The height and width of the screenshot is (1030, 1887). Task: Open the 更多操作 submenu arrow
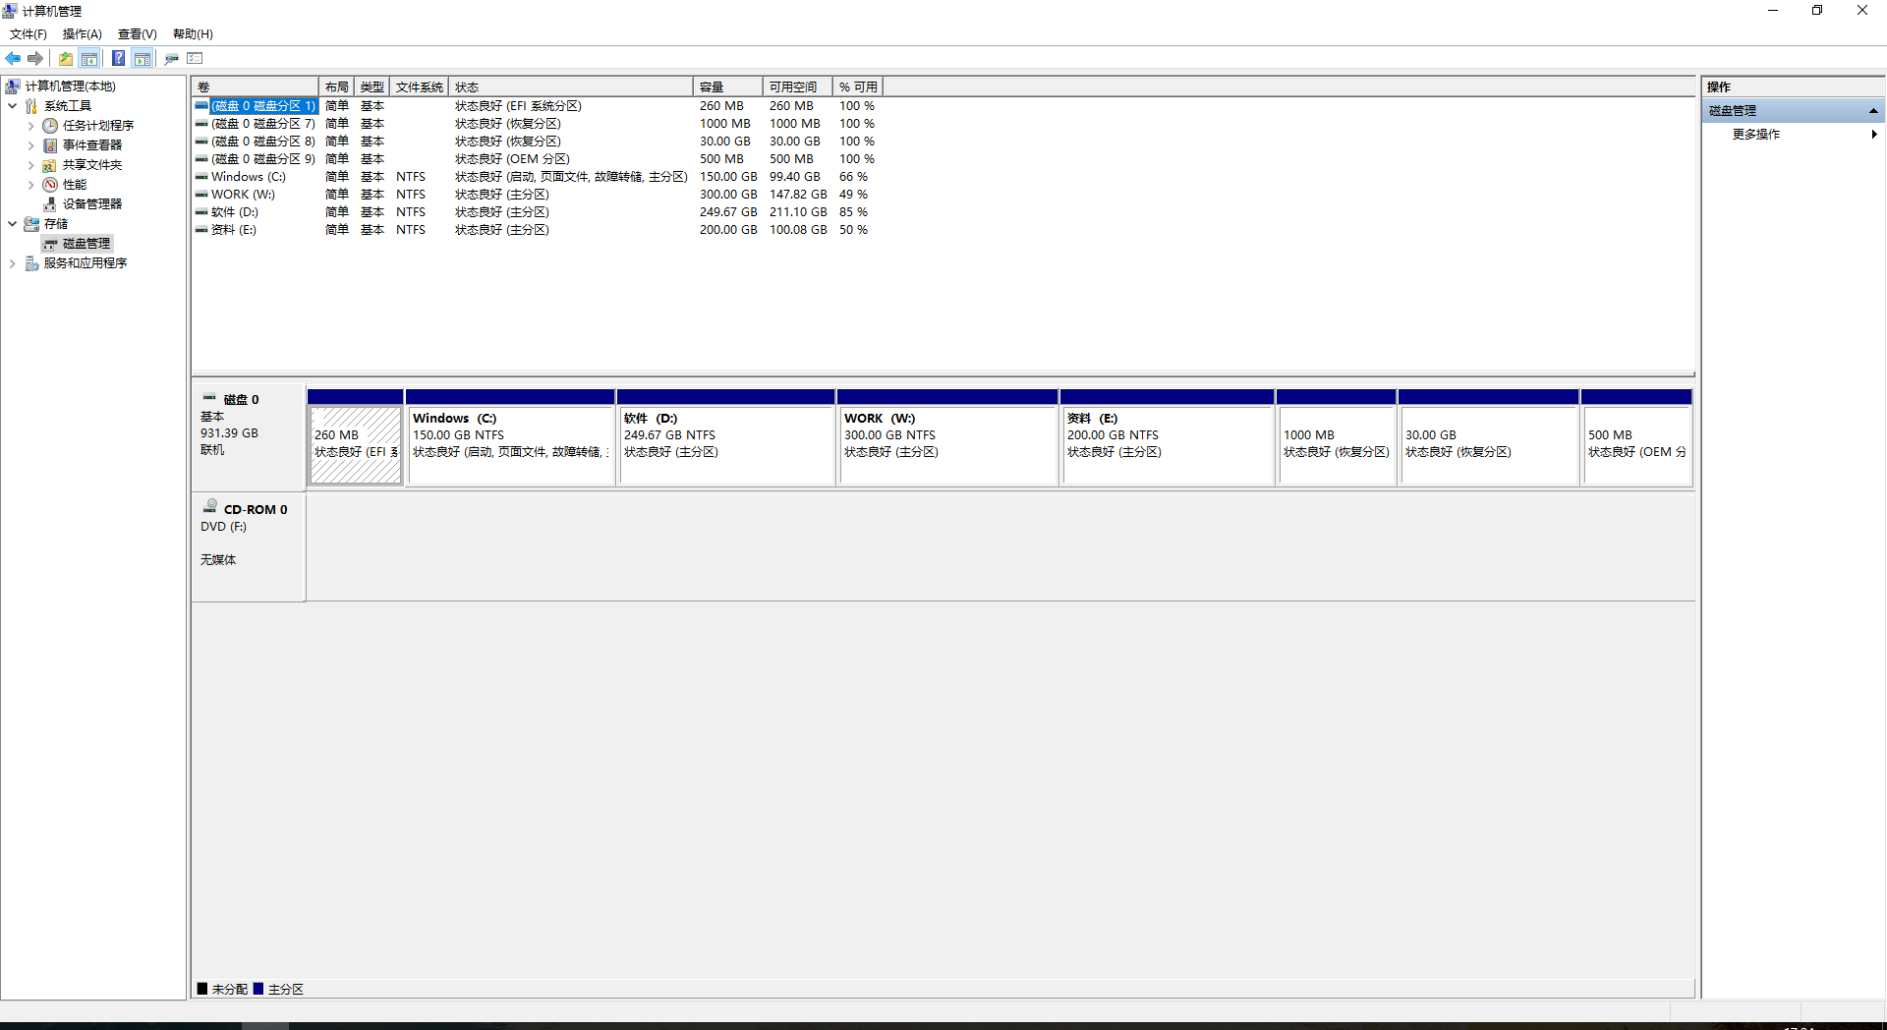(1874, 135)
